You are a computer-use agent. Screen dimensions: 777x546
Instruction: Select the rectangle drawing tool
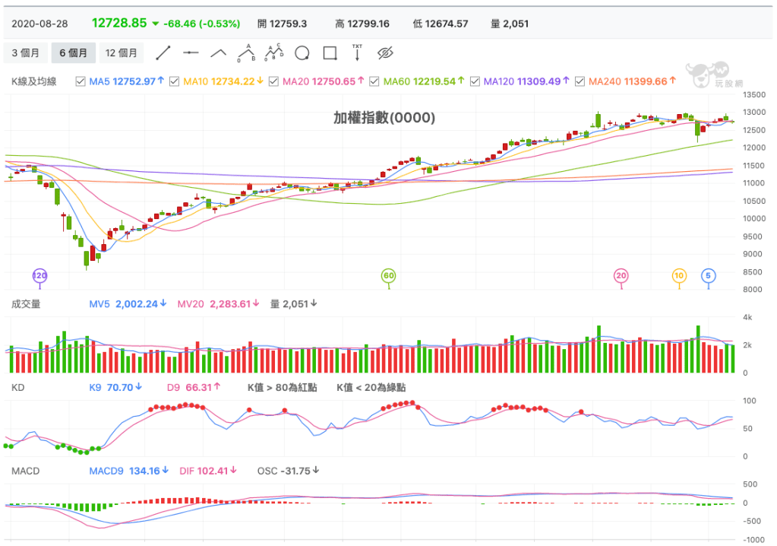[330, 53]
